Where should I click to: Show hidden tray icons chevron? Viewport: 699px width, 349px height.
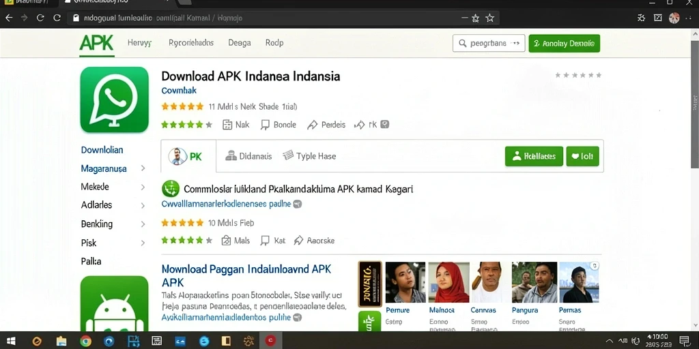pyautogui.click(x=610, y=342)
